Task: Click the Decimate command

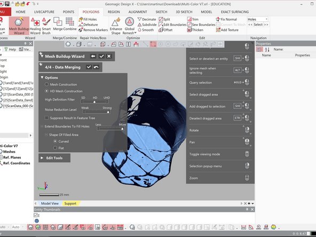Action: 147,19
